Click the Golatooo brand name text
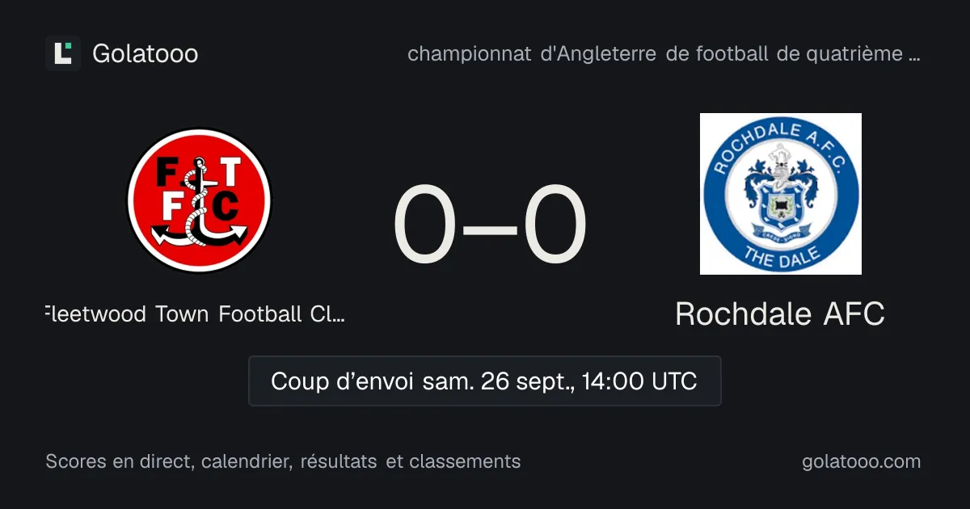Image resolution: width=970 pixels, height=509 pixels. [145, 53]
